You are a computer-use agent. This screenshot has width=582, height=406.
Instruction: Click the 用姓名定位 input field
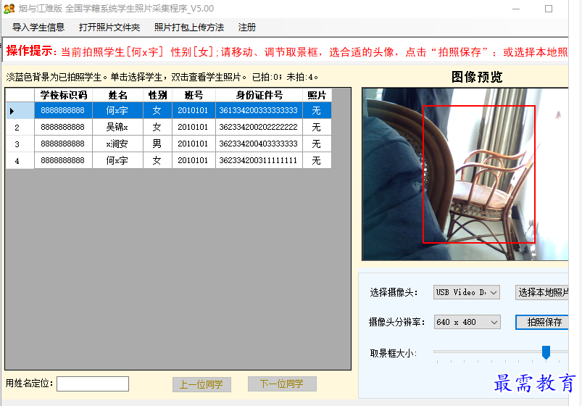point(93,384)
